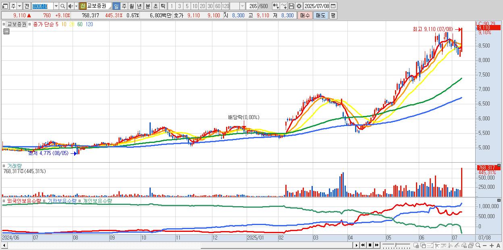Open the dropdown arrow beside the speaker
This screenshot has width=503, height=250.
pyautogui.click(x=76, y=6)
